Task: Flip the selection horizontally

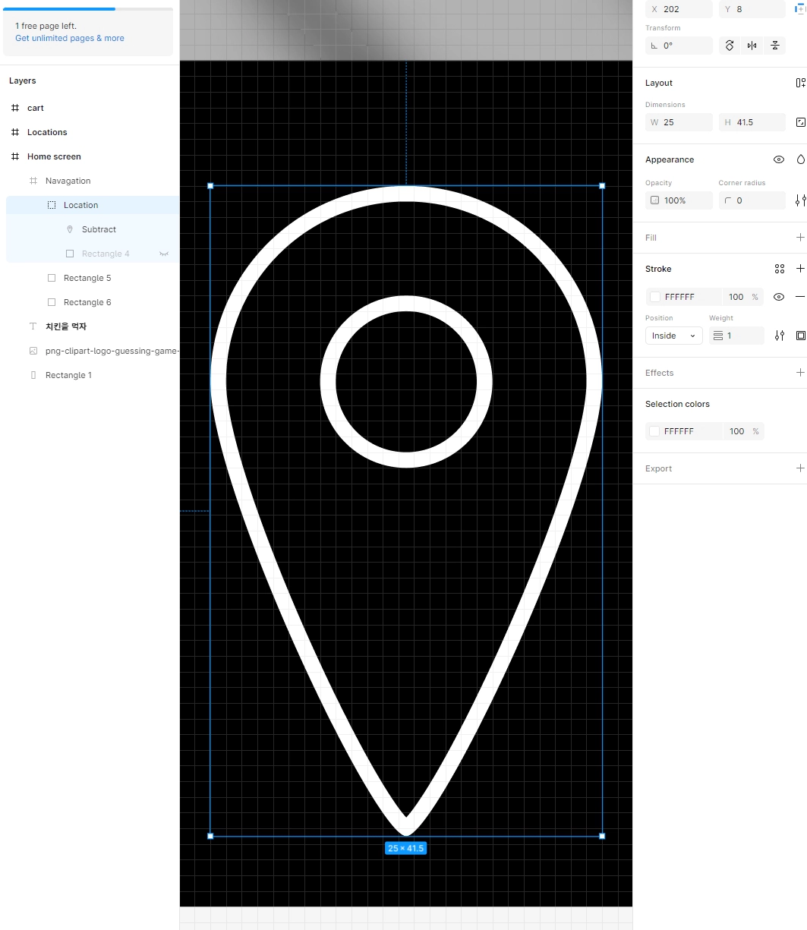Action: [752, 46]
